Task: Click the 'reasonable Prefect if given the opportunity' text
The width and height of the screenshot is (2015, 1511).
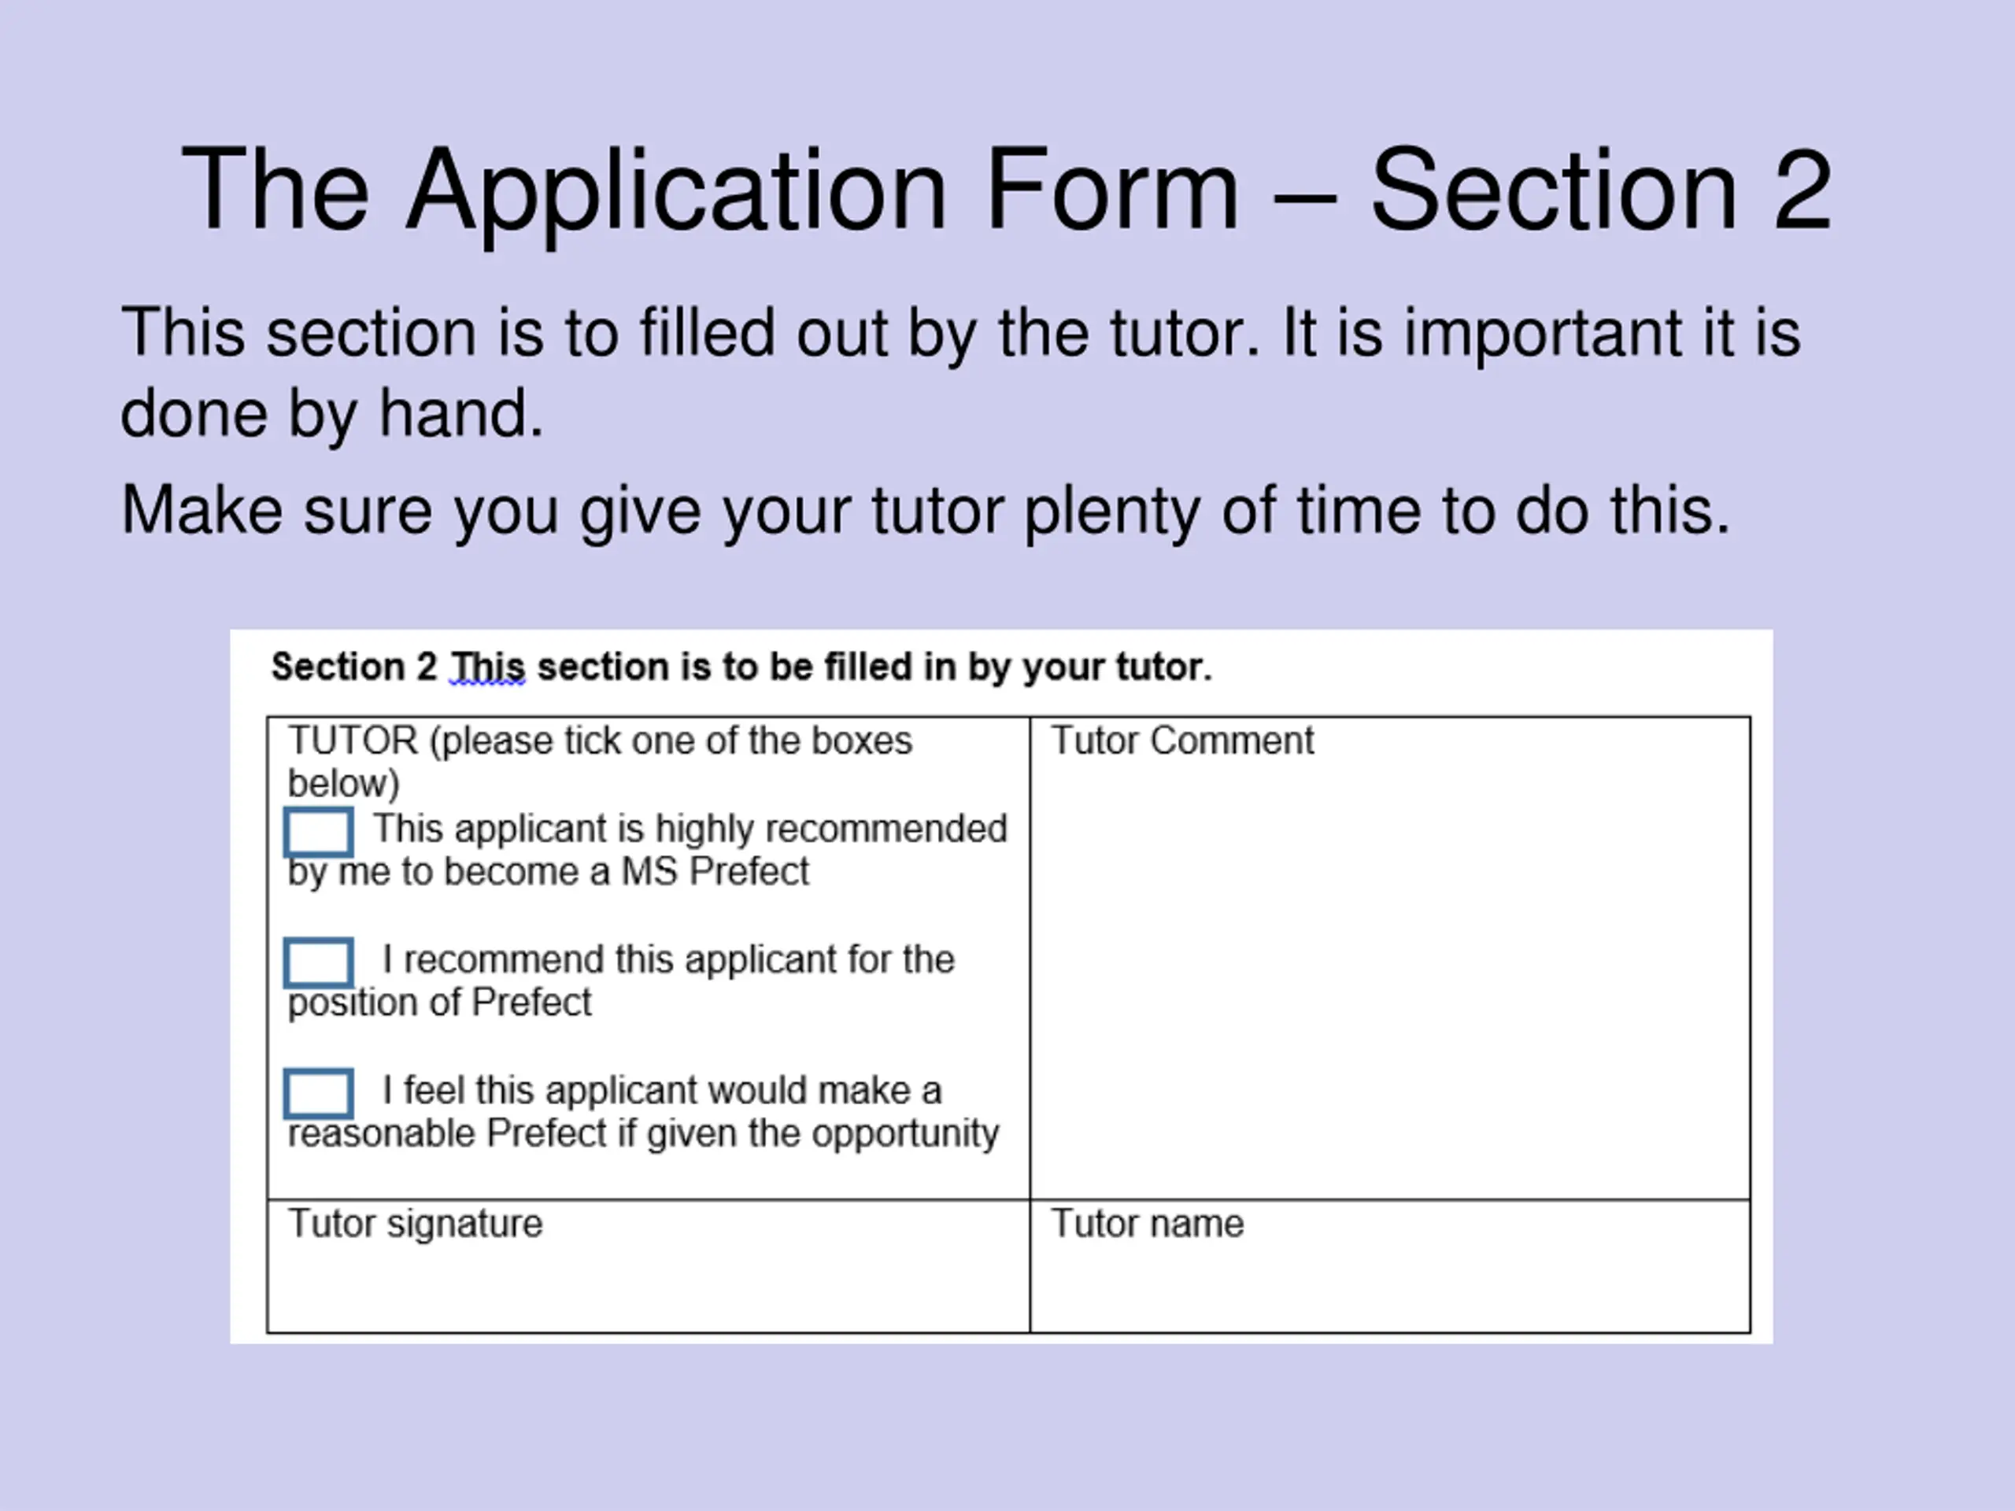Action: tap(643, 1134)
